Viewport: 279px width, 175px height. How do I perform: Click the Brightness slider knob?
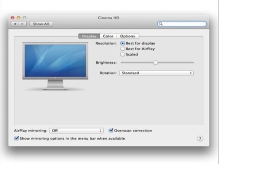pyautogui.click(x=155, y=63)
